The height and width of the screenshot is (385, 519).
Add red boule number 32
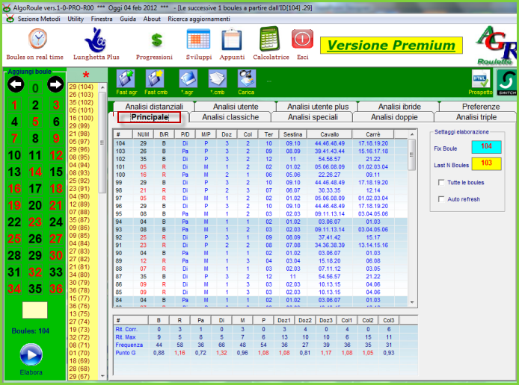point(35,272)
